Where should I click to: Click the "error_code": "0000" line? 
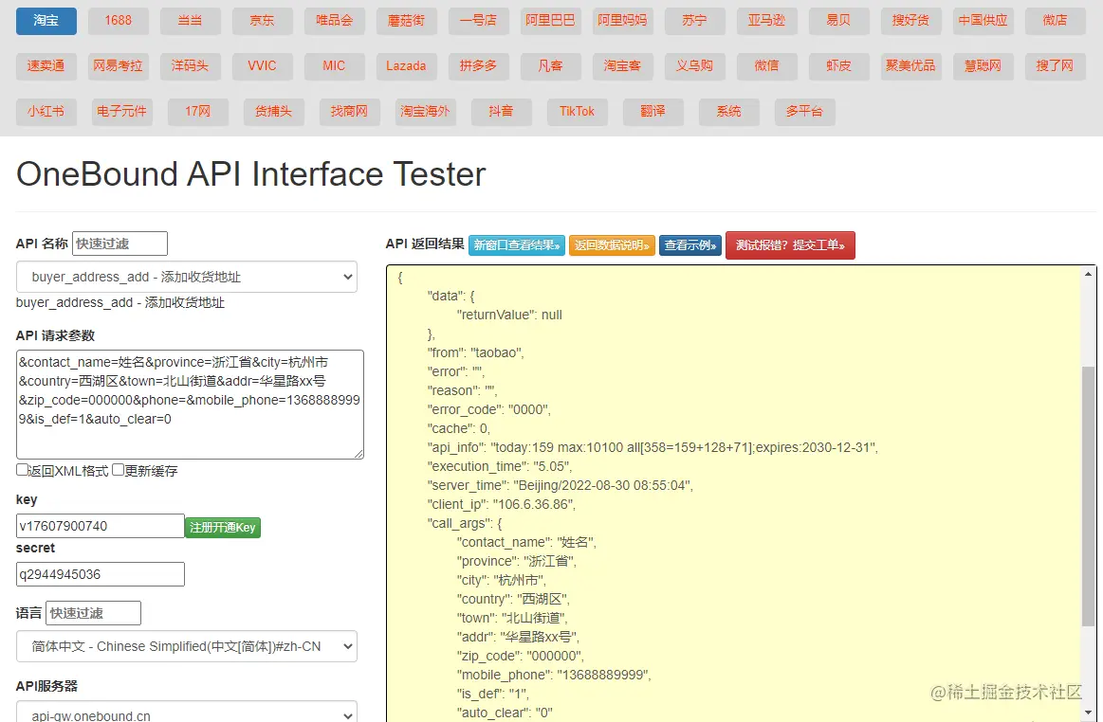tap(488, 409)
